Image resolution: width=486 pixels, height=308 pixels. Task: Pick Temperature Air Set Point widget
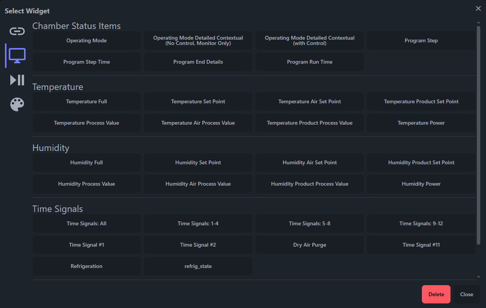[x=310, y=101]
